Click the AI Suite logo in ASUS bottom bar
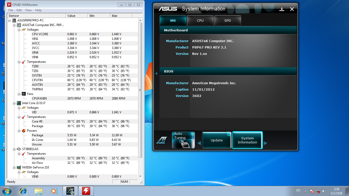This screenshot has width=349, height=196. pyautogui.click(x=161, y=140)
